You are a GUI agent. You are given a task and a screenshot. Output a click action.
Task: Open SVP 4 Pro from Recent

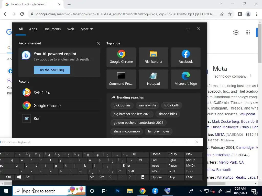(x=59, y=92)
